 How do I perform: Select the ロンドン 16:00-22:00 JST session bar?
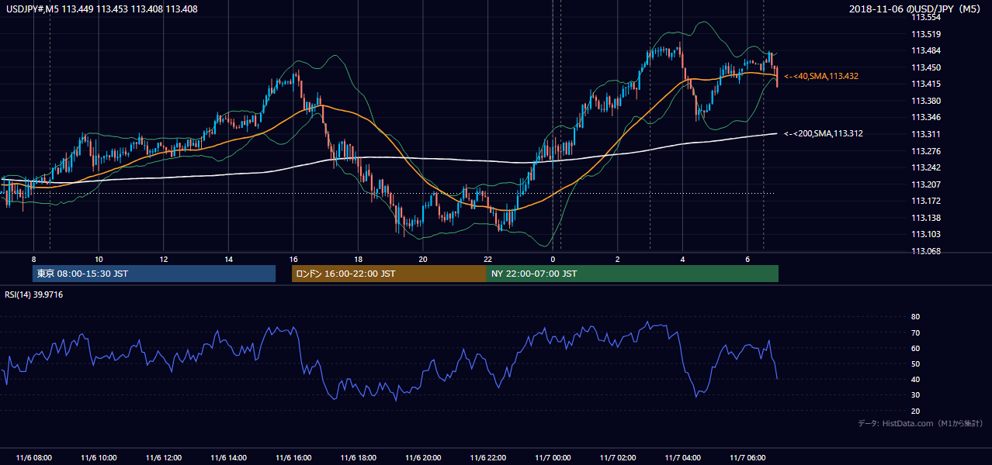[x=389, y=274]
